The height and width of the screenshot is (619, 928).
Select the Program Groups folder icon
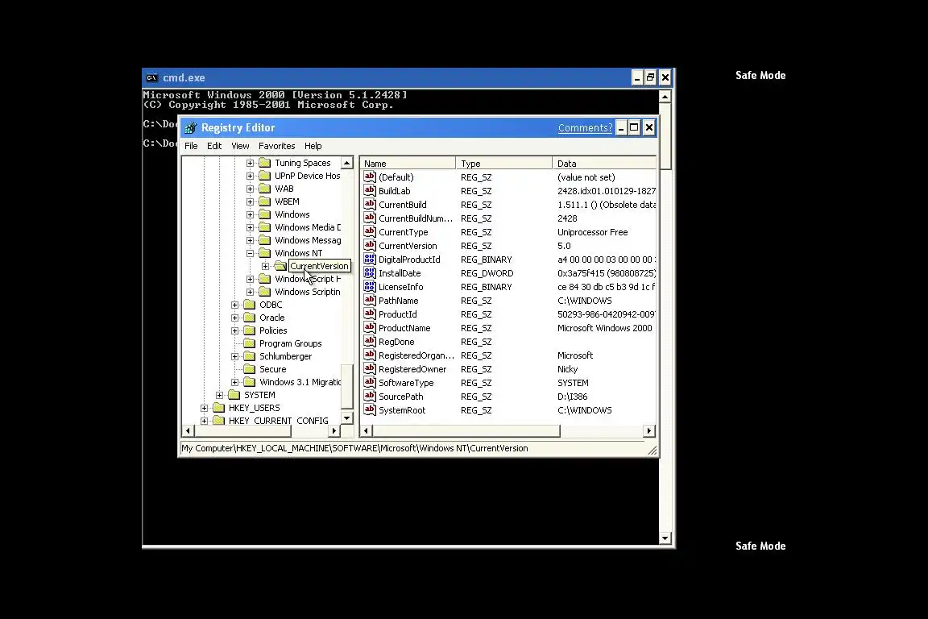click(249, 343)
